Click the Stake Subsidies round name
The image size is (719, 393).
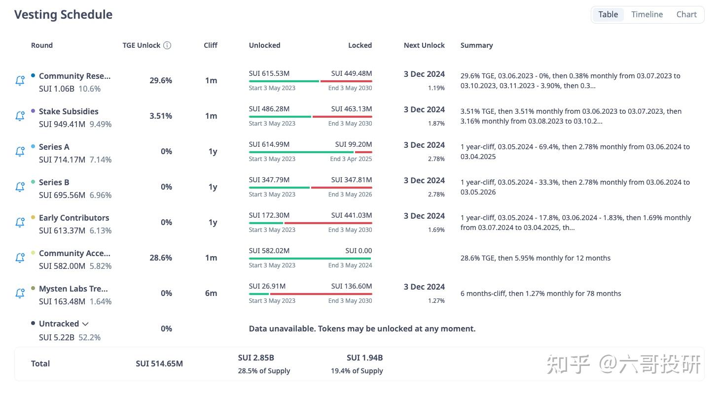point(69,111)
